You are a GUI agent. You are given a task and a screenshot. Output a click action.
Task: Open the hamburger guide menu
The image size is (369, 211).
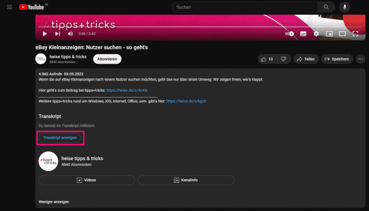10,7
